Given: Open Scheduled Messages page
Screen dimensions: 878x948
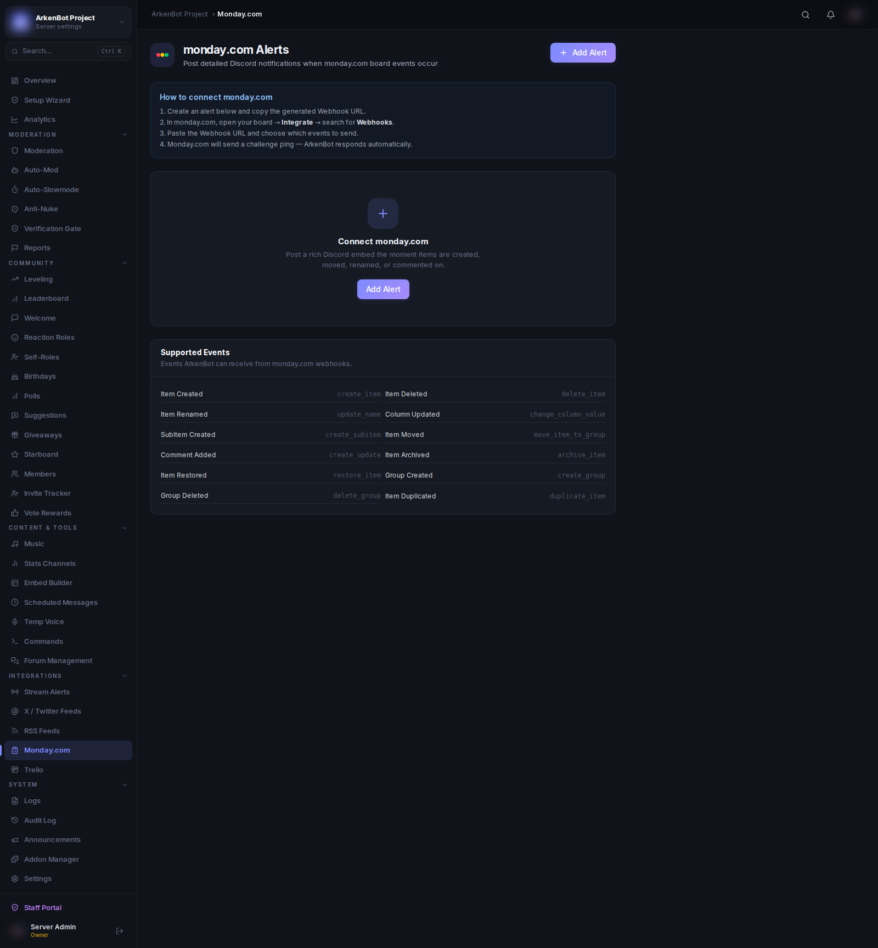Looking at the screenshot, I should point(68,603).
